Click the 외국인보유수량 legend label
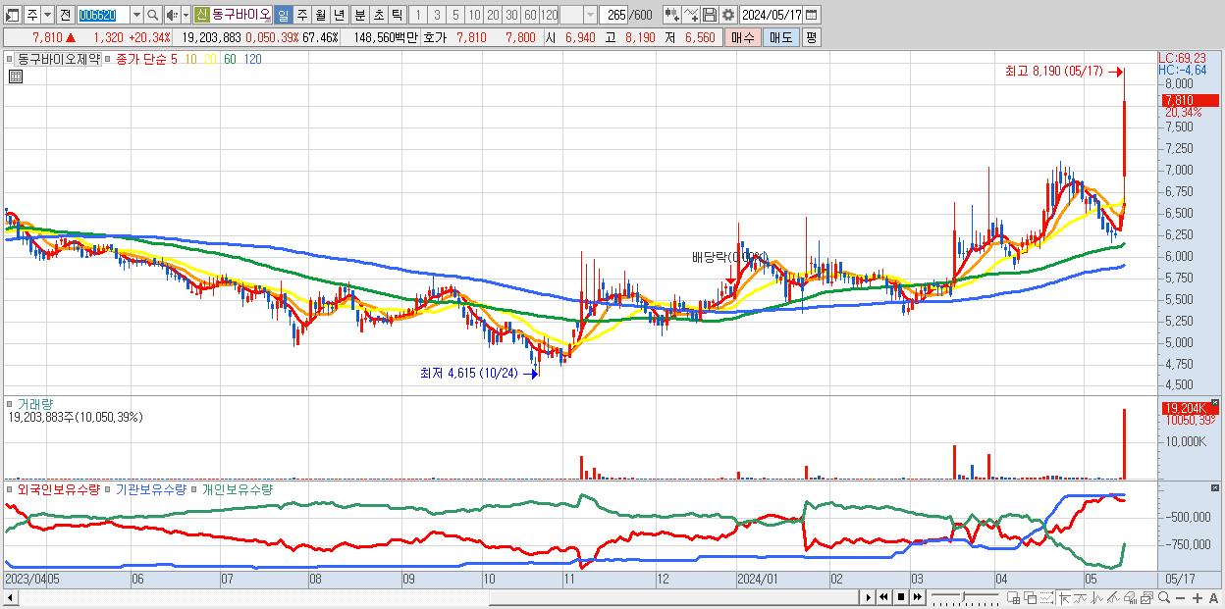 coord(59,488)
